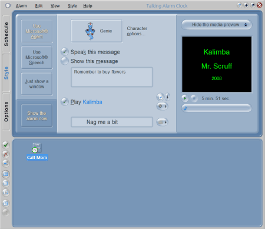
Task: Open the CD source dropdown button
Action: point(163,106)
